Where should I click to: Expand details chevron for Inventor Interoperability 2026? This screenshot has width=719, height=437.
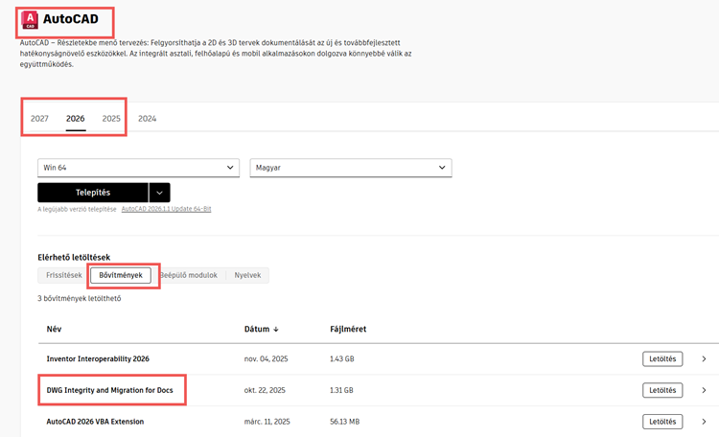tap(704, 359)
